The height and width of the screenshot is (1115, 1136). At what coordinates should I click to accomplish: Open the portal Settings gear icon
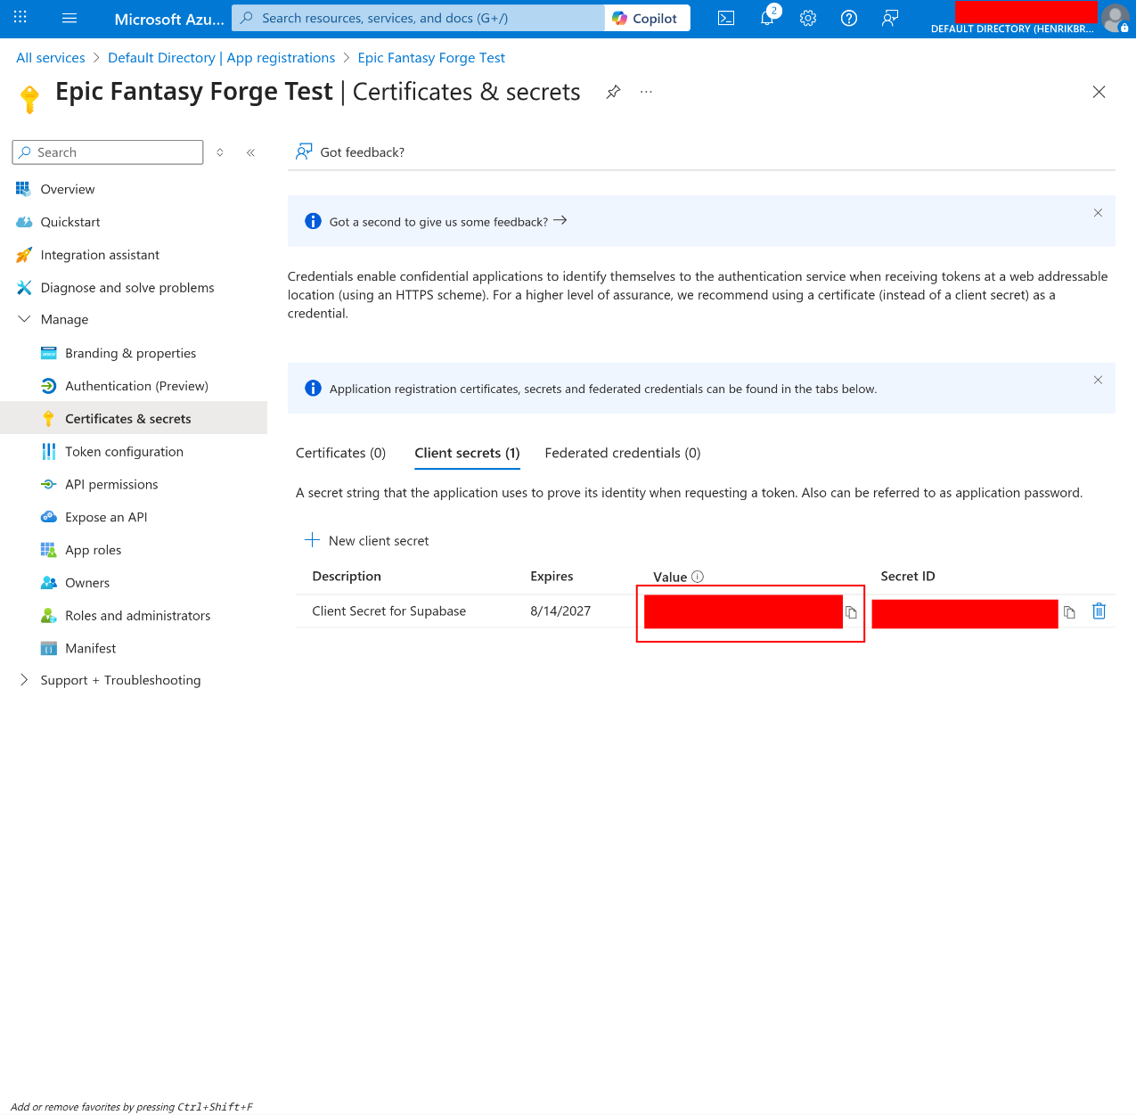807,18
